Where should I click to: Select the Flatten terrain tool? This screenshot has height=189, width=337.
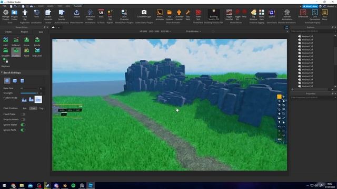pyautogui.click(x=16, y=52)
